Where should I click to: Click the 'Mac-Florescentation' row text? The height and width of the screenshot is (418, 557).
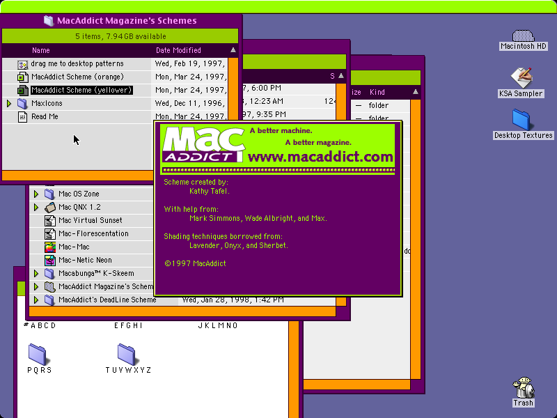[93, 233]
